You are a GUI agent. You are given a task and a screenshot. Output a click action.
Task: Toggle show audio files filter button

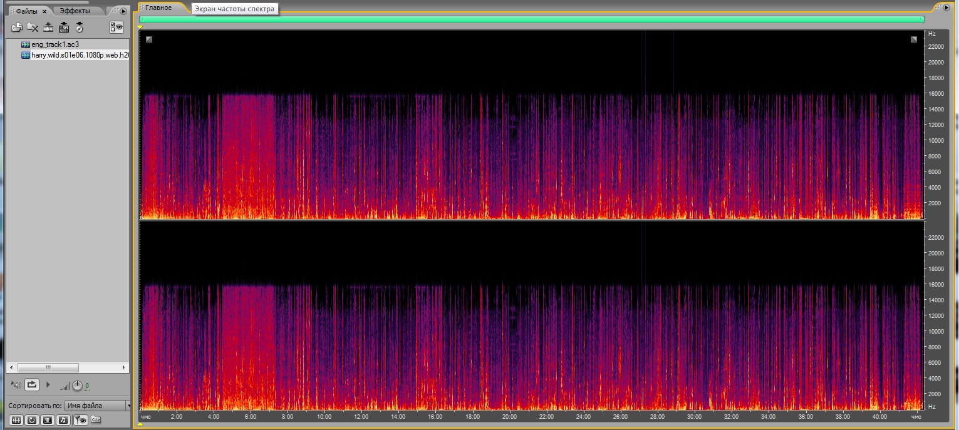coord(17,420)
